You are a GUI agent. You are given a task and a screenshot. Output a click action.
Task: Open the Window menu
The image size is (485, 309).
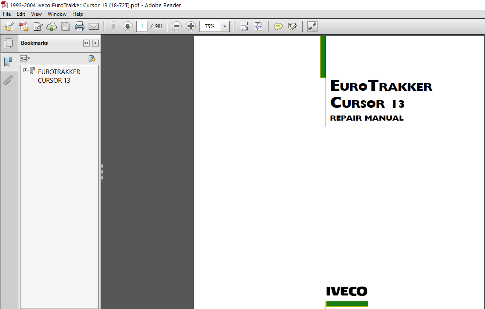pyautogui.click(x=57, y=14)
